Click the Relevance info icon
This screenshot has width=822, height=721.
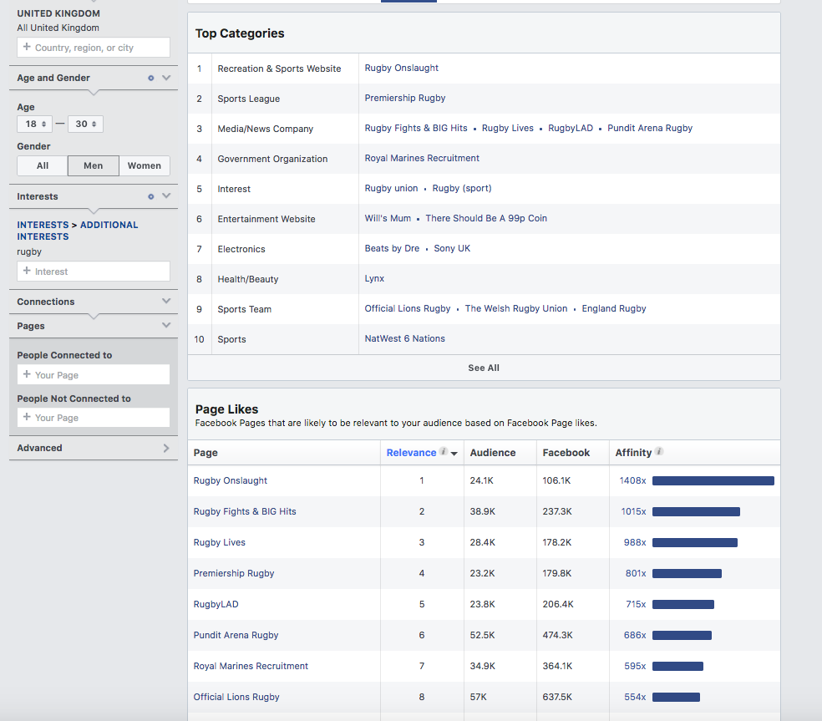tap(444, 451)
